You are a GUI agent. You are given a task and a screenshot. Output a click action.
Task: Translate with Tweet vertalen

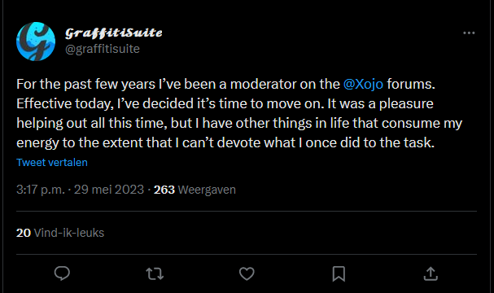coord(52,162)
